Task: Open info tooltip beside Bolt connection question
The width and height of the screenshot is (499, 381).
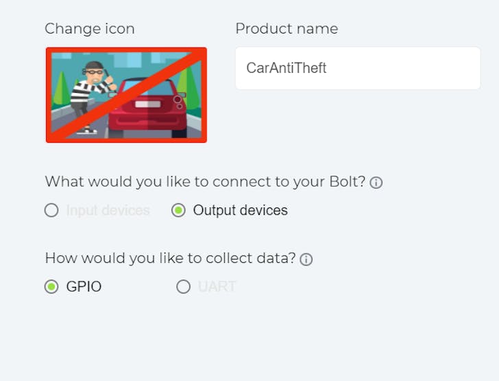Action: pyautogui.click(x=376, y=183)
